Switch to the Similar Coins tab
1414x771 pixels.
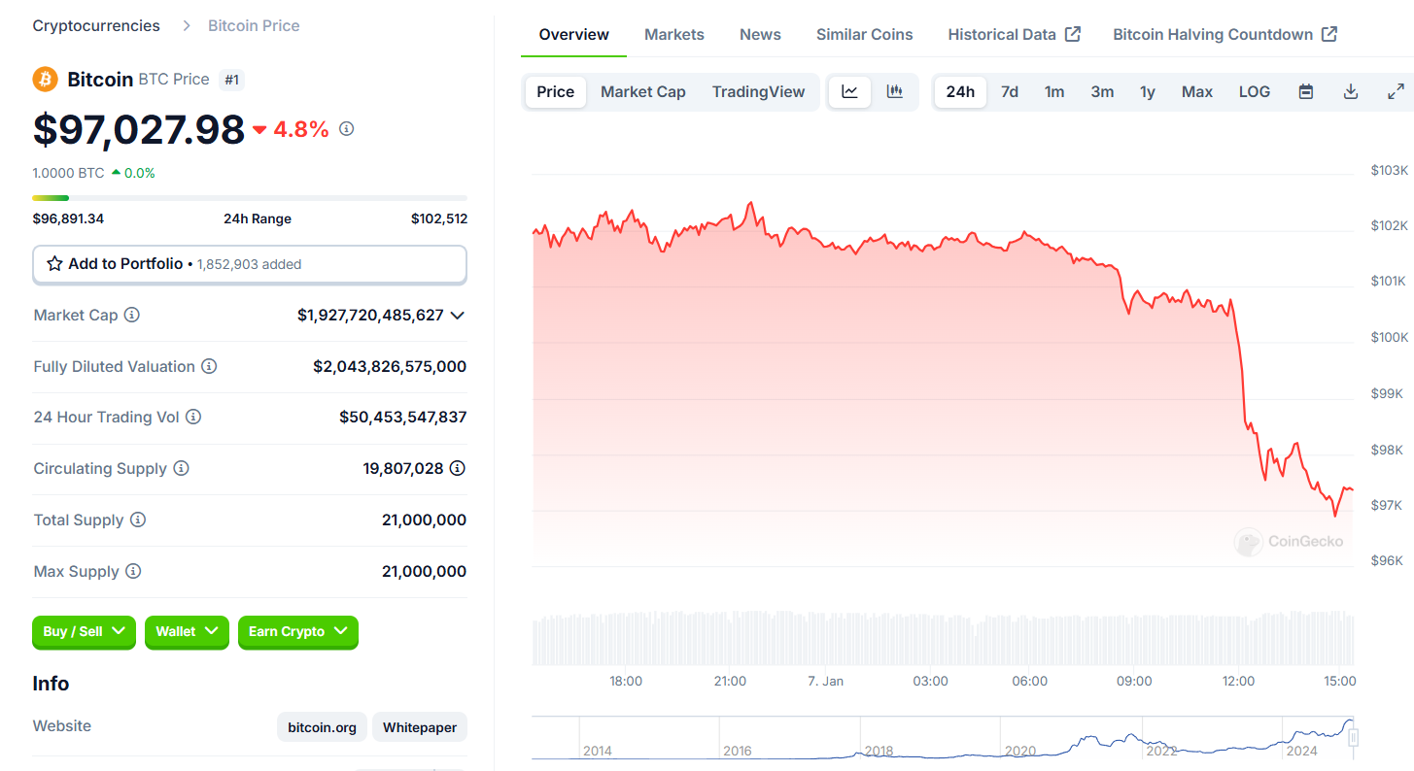[x=865, y=35]
